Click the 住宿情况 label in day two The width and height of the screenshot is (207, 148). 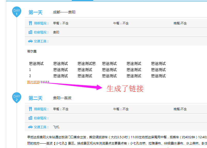pyautogui.click(x=41, y=118)
